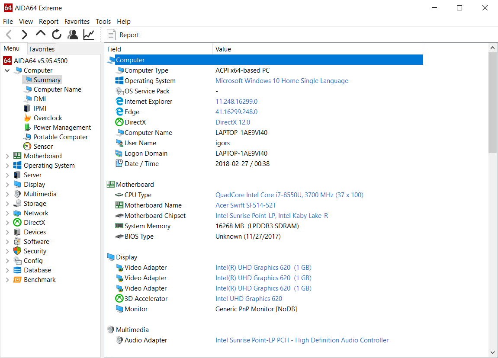Viewport: 498px width, 358px height.
Task: Select the Overclock flame icon in tree
Action: pos(28,118)
